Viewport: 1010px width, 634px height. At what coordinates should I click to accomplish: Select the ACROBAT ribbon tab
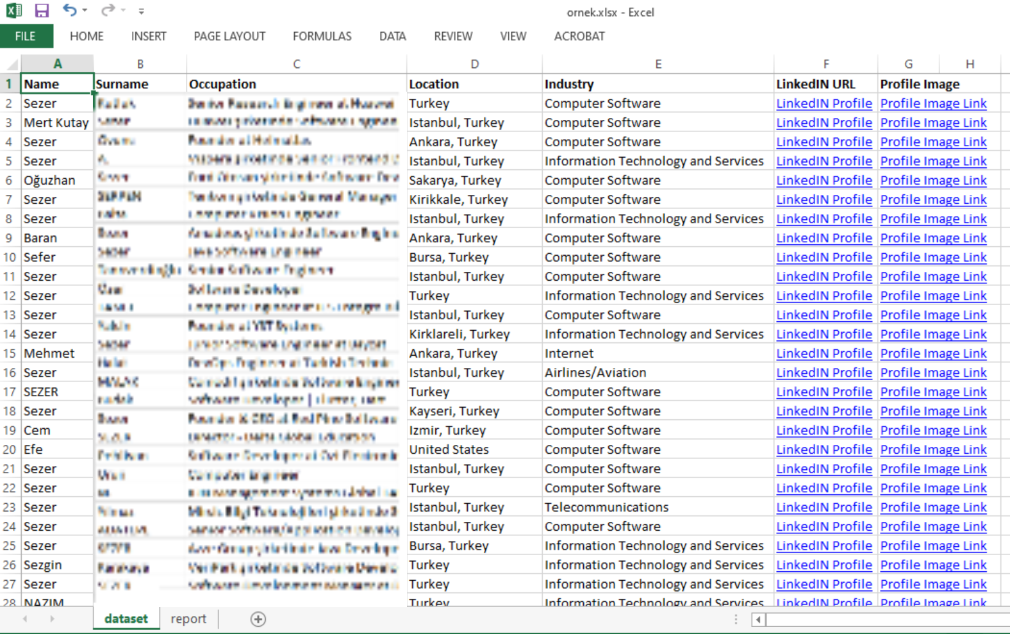pos(579,36)
